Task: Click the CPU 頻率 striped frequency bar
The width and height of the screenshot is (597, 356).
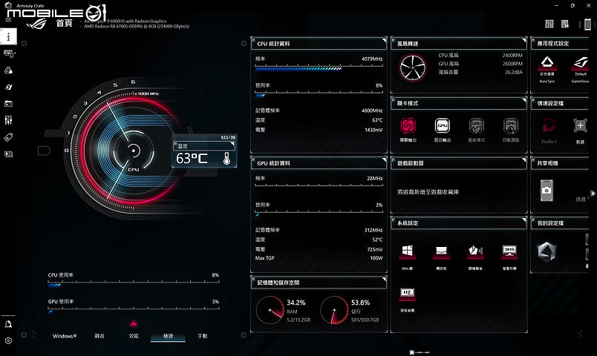Action: tap(319, 68)
